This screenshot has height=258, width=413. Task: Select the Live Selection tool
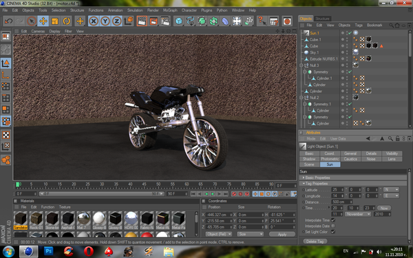click(x=32, y=21)
